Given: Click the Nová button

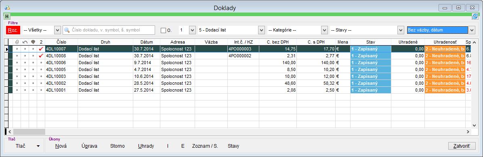Looking at the screenshot, I should (61, 146).
